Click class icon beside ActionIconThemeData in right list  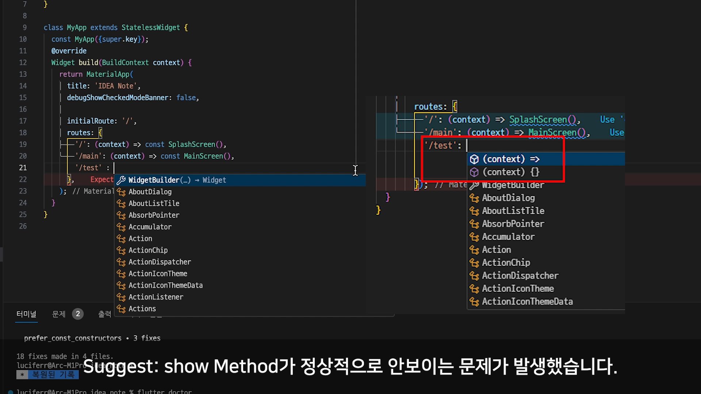[474, 302]
